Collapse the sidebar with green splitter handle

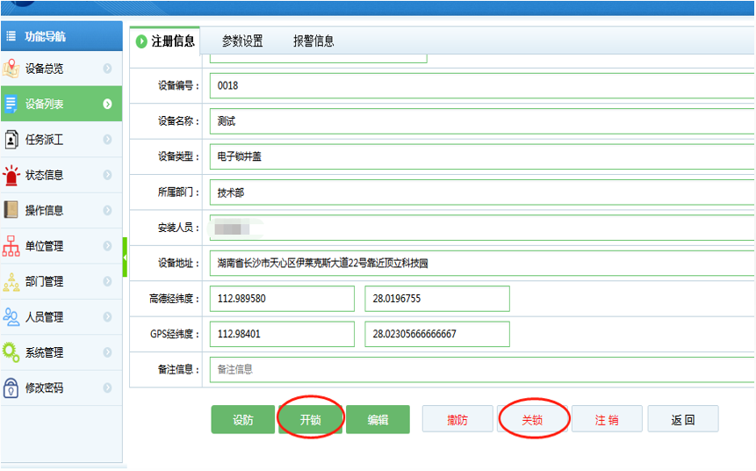(125, 257)
